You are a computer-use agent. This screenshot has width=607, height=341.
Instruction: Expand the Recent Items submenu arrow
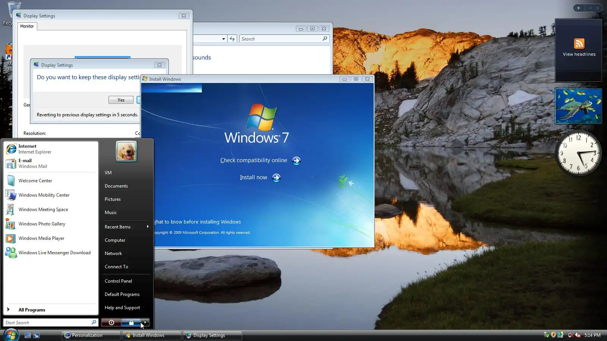coord(148,227)
